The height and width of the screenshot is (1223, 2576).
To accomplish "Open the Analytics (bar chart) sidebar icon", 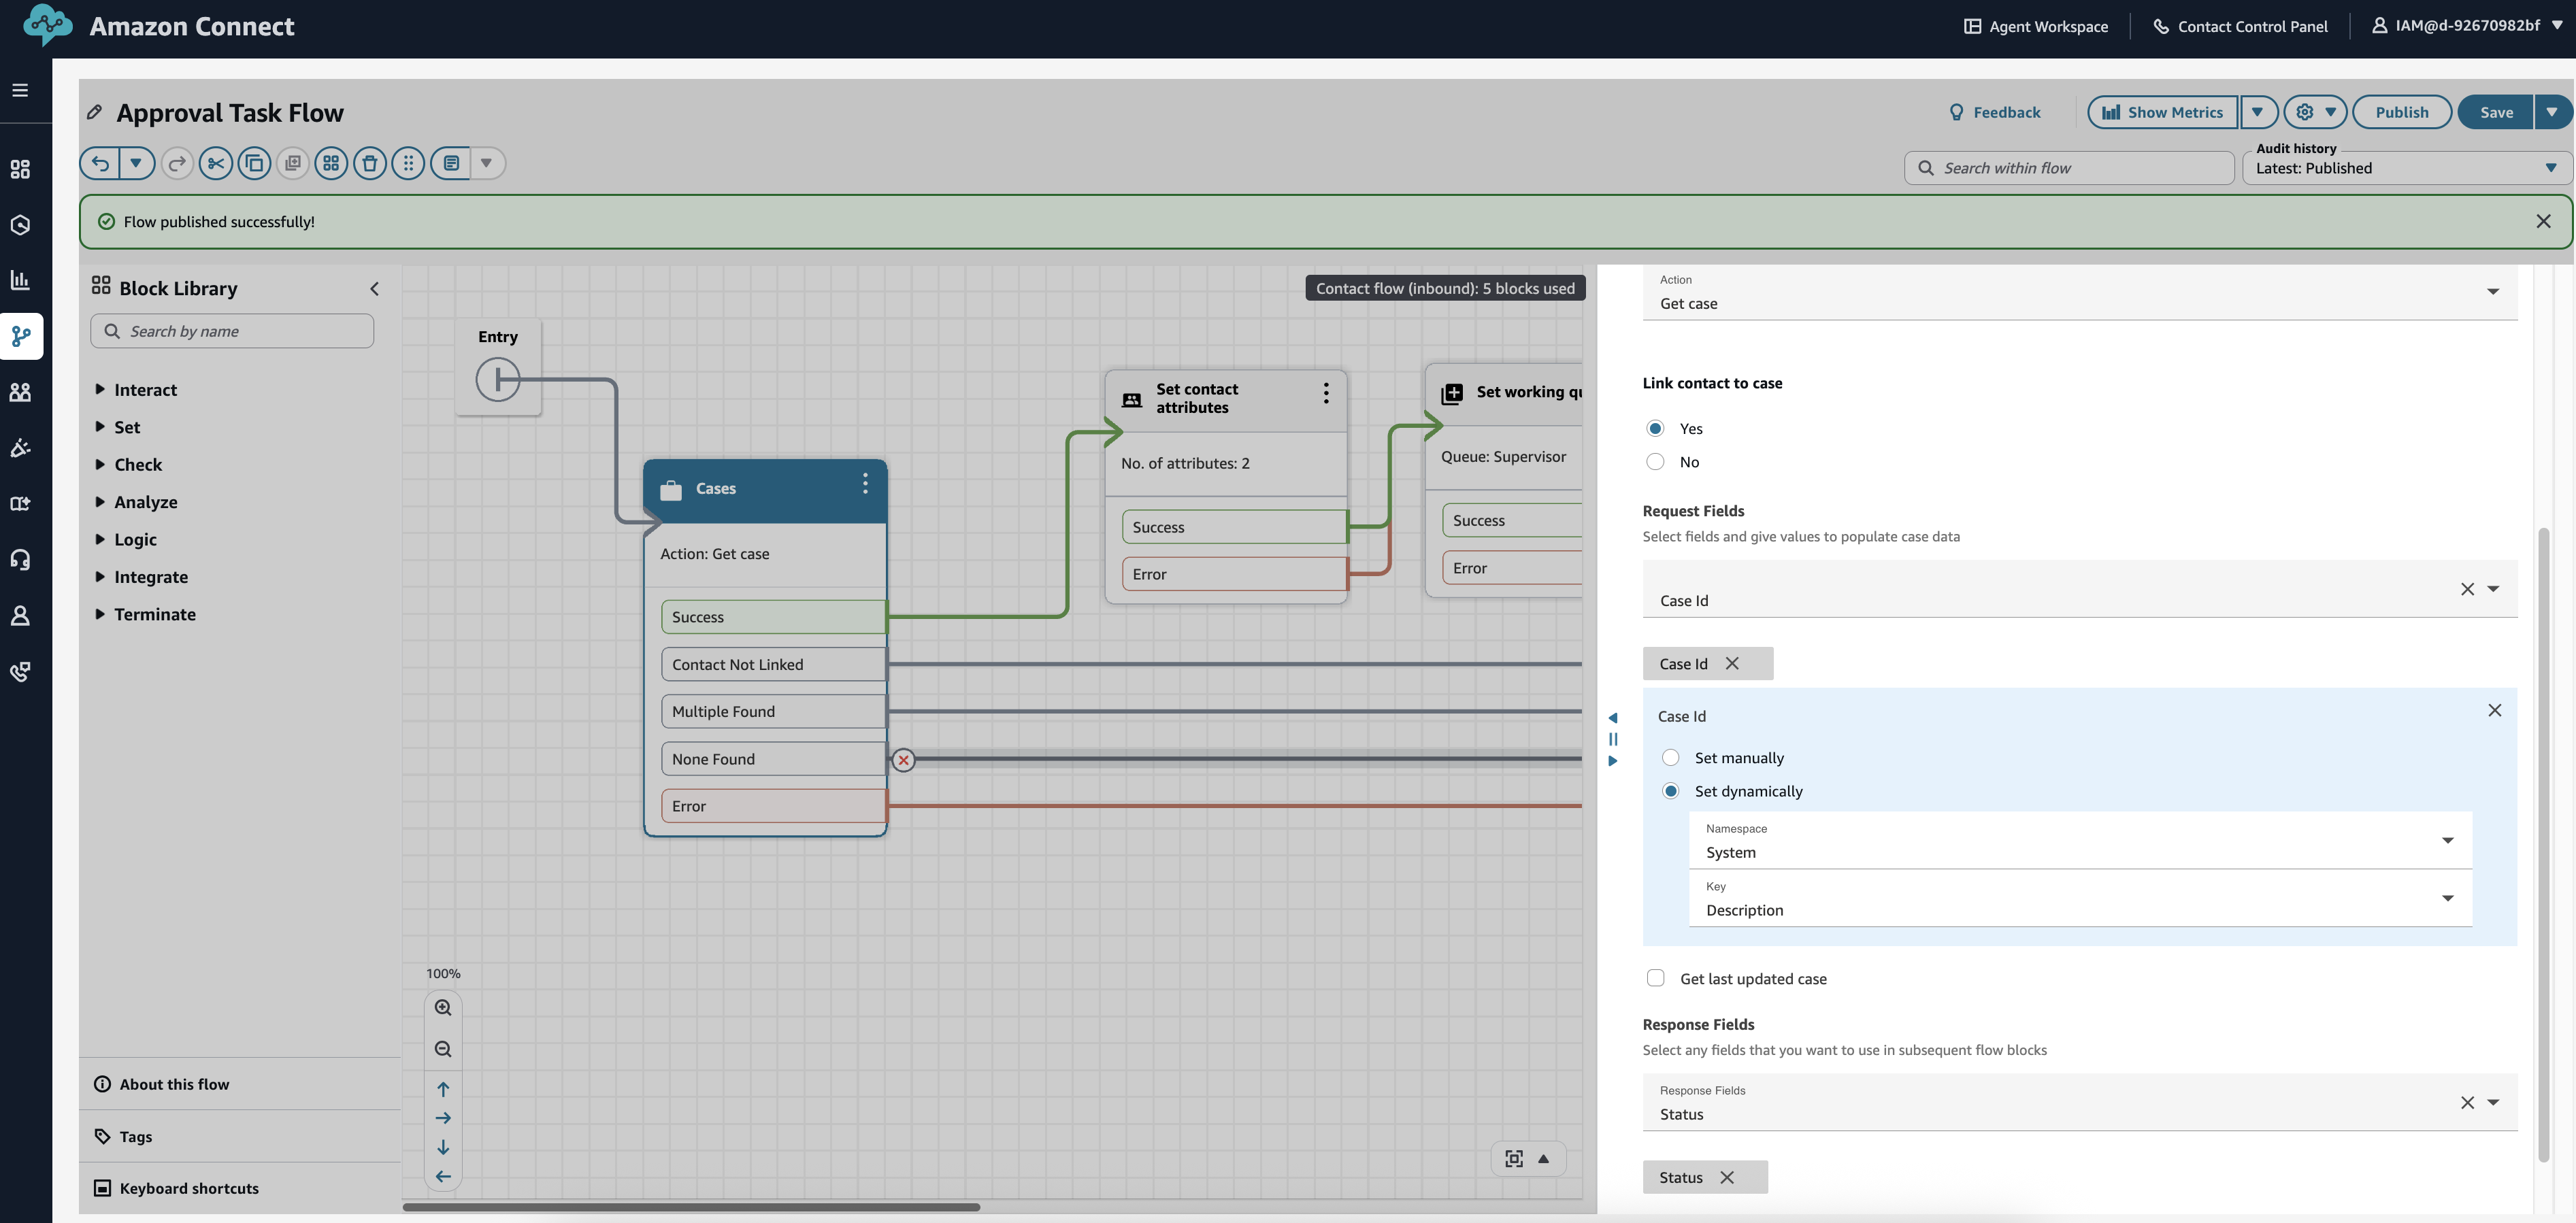I will click(21, 280).
